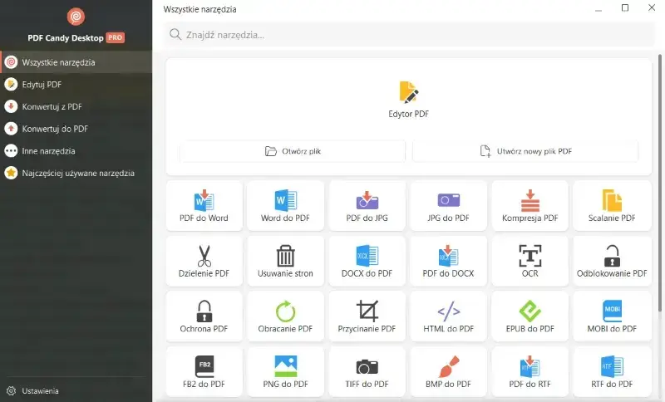
Task: Switch to Edytuj PDF category
Action: click(x=76, y=84)
